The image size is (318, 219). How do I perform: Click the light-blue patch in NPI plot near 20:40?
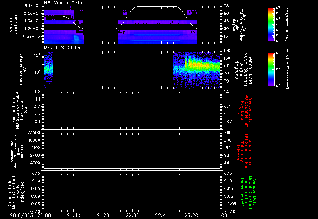pos(76,39)
